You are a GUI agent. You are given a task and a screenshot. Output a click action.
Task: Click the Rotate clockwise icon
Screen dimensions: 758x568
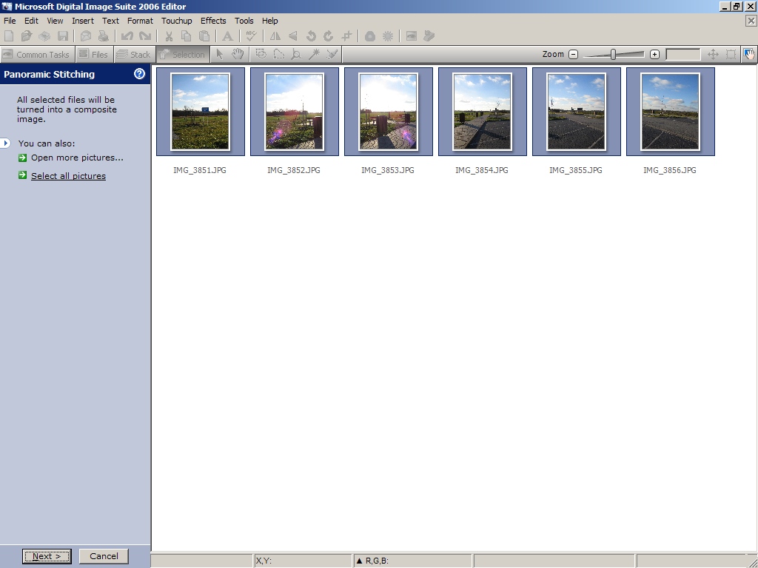pyautogui.click(x=329, y=35)
